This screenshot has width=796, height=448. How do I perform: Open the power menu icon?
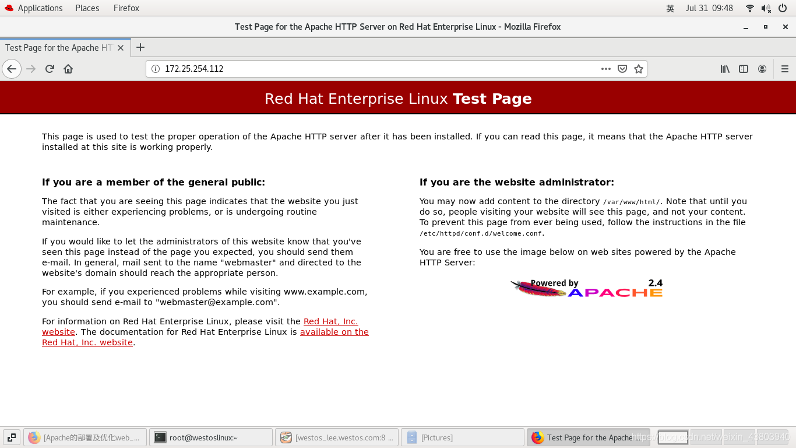[x=783, y=8]
